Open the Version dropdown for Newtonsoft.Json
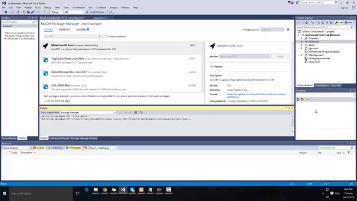Screen dimensions: 357x201 coord(244,56)
